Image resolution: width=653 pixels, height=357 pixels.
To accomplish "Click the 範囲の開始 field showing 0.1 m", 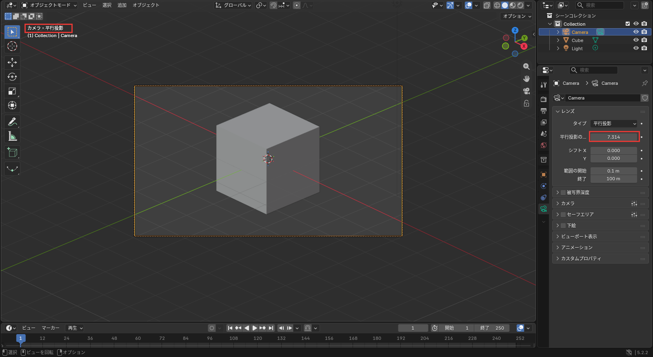I will [x=614, y=171].
